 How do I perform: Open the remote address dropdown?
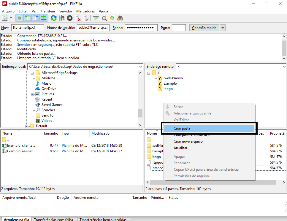point(284,67)
